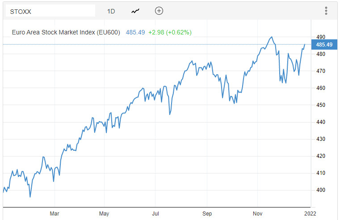Viewport: 340px width, 220px height.
Task: Select the Jul label on the time axis
Action: click(x=155, y=213)
